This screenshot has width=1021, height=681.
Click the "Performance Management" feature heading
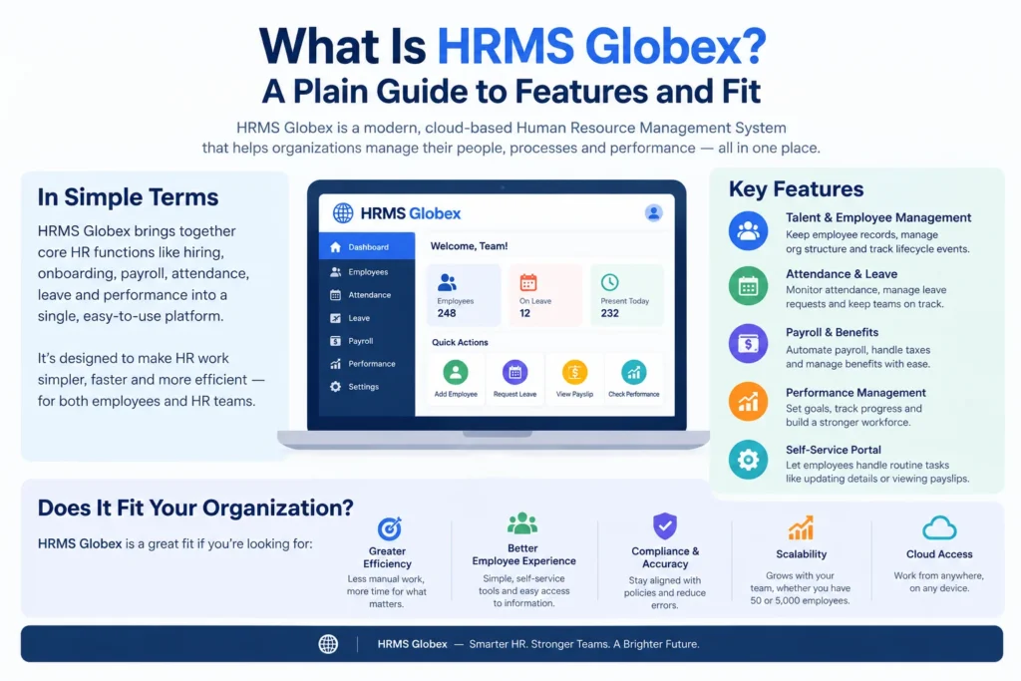click(855, 393)
